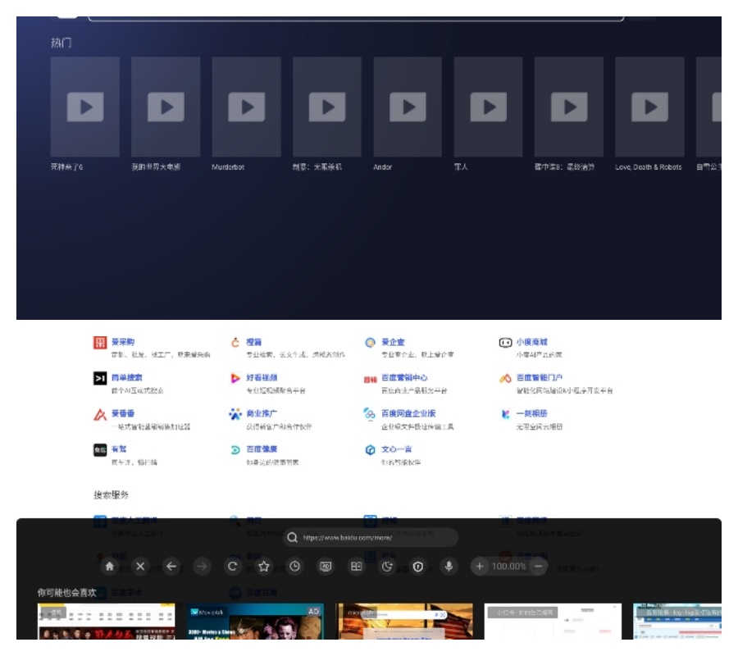Viewport: 738px width, 656px height.
Task: Click the 百度网盘企业版 cloud icon
Action: [370, 414]
